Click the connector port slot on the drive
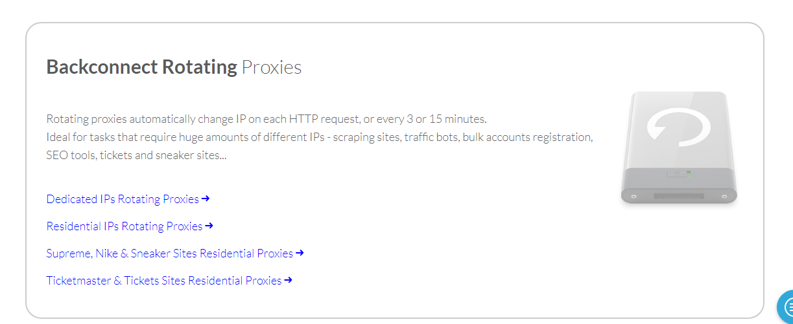Viewport: 793px width, 324px height. pos(679,195)
